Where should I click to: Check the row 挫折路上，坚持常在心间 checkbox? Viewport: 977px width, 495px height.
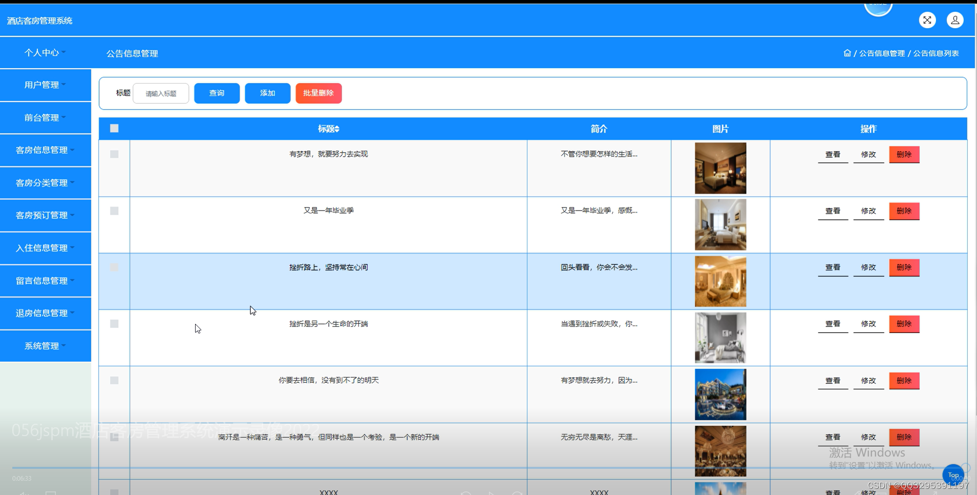(x=114, y=267)
